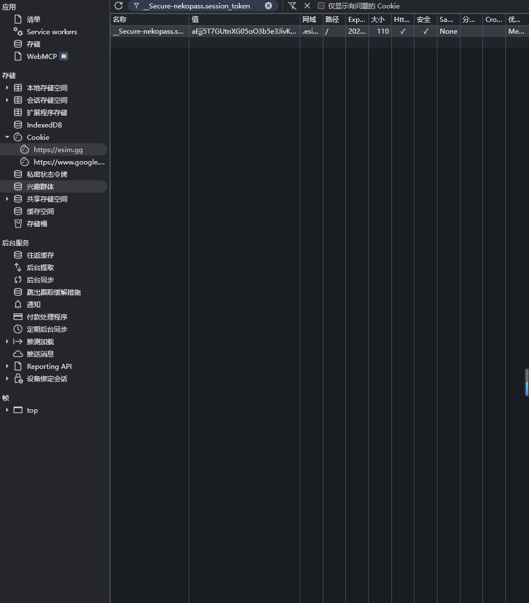Viewport: 529px width, 603px height.
Task: Open 跳出跟踪缓解措施 item
Action: pos(54,292)
